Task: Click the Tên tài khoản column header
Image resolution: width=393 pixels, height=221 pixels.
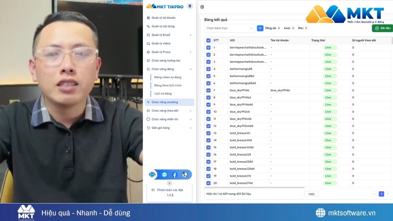Action: [279, 40]
